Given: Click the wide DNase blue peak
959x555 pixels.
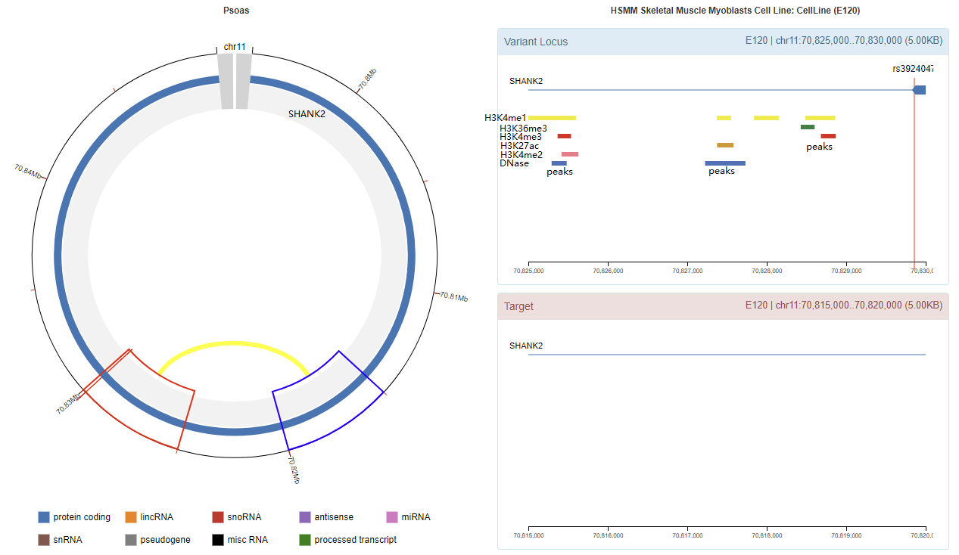Looking at the screenshot, I should 725,163.
